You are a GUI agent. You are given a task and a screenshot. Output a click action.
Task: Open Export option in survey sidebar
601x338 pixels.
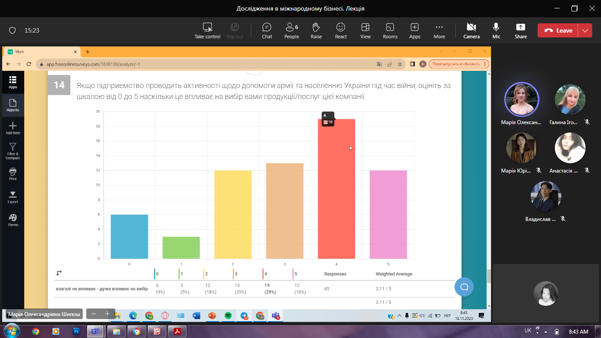(13, 197)
